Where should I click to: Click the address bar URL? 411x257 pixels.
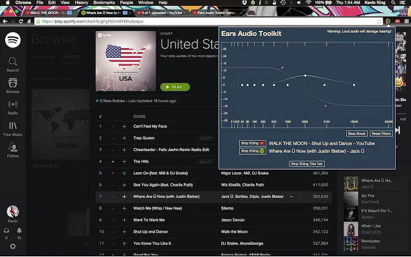(x=93, y=21)
